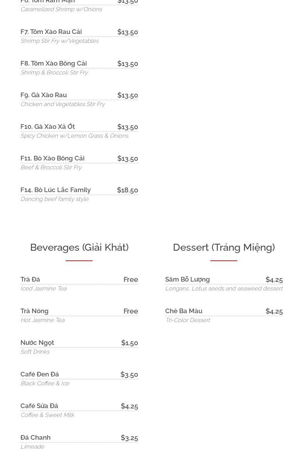This screenshot has height=464, width=303.
Task: Click F9. Gà Xào Rau dish
Action: (44, 95)
